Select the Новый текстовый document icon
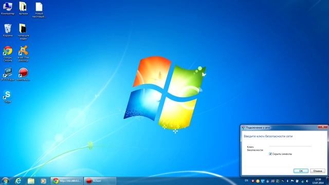The width and height of the screenshot is (329, 185). click(39, 10)
